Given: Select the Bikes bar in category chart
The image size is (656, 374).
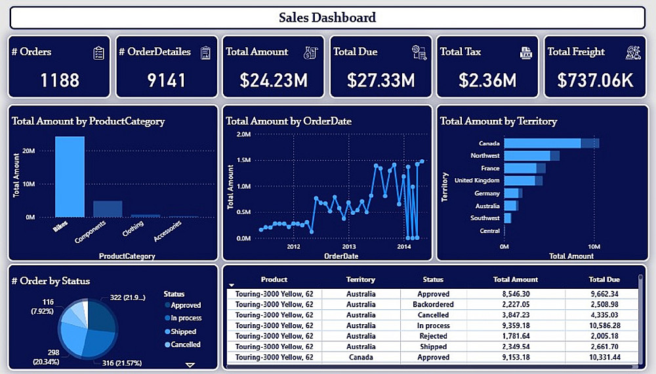Looking at the screenshot, I should [x=70, y=177].
